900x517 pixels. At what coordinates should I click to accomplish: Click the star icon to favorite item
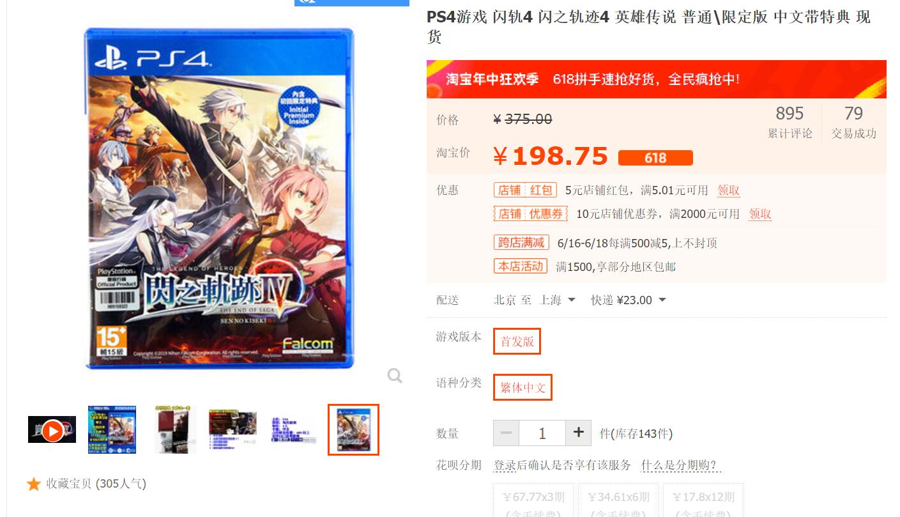tap(34, 484)
